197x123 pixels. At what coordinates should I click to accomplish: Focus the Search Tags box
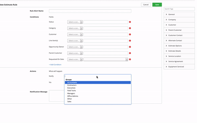(179, 9)
